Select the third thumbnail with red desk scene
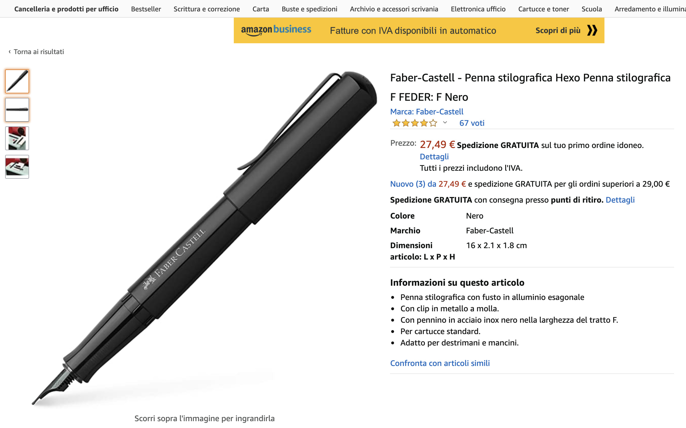This screenshot has height=428, width=686. coord(17,138)
